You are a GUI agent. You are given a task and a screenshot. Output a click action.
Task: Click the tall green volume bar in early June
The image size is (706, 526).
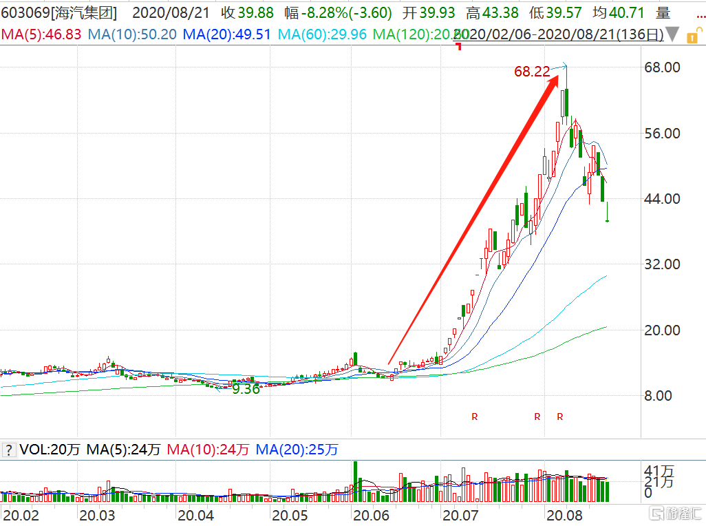pyautogui.click(x=355, y=481)
